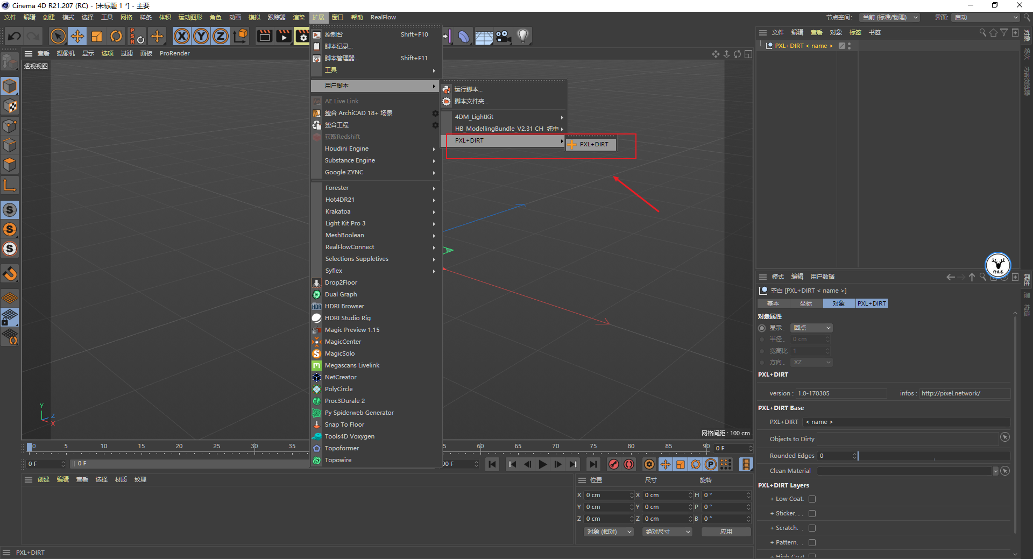1033x559 pixels.
Task: Activate the Scale tool
Action: (x=97, y=36)
